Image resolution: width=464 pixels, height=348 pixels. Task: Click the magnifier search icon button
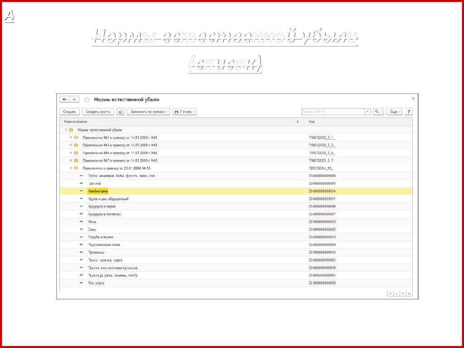[378, 111]
